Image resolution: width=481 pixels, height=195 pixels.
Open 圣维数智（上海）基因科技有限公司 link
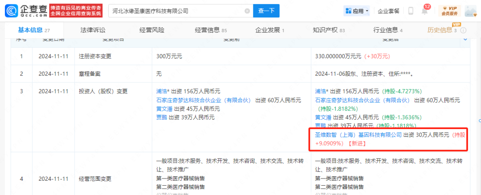(x=358, y=134)
